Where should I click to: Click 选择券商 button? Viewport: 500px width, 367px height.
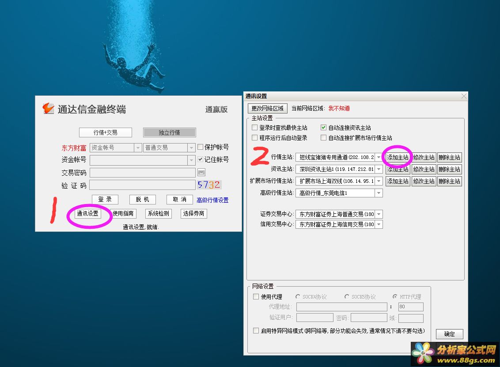[x=193, y=213]
